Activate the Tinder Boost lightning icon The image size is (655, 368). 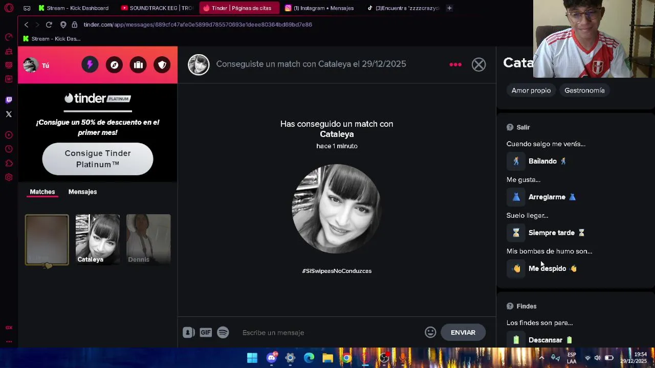pos(90,65)
